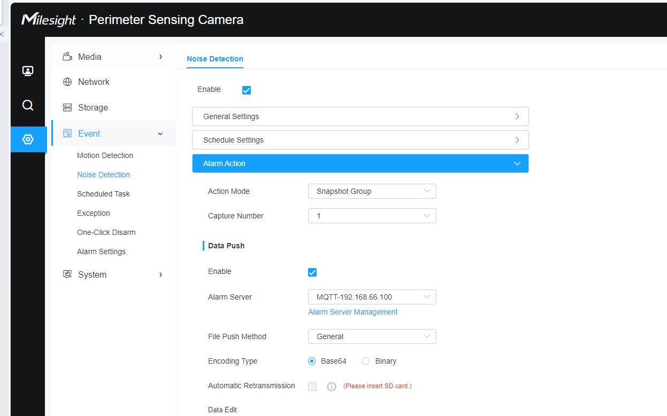Screen dimensions: 667x416
Task: Click the info icon beside Automatic Retransmission
Action: coord(332,387)
